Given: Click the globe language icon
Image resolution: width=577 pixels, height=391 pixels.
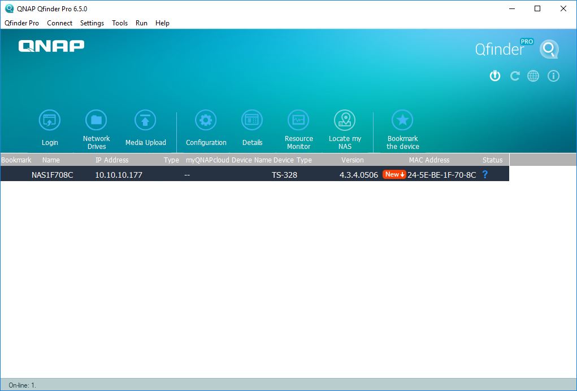Looking at the screenshot, I should (x=533, y=76).
